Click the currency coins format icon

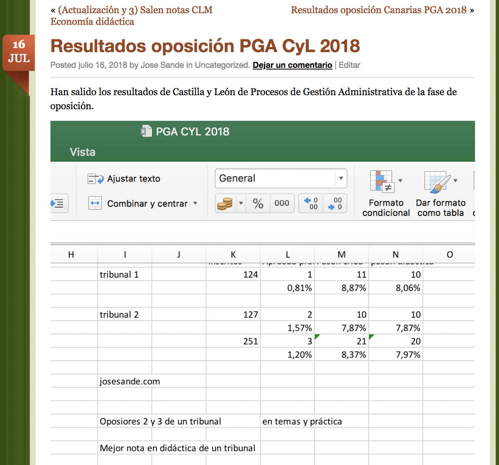(225, 204)
